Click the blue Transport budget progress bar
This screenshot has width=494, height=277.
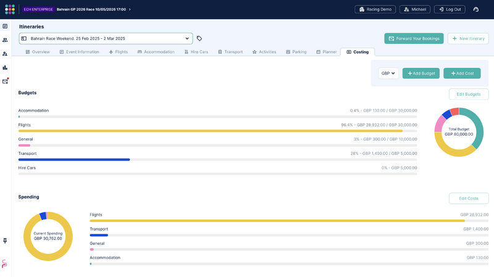(x=74, y=160)
